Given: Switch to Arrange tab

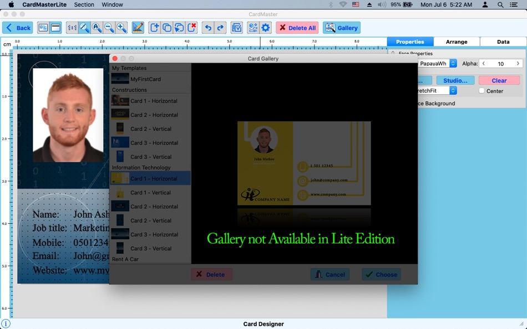Looking at the screenshot, I should (x=457, y=42).
